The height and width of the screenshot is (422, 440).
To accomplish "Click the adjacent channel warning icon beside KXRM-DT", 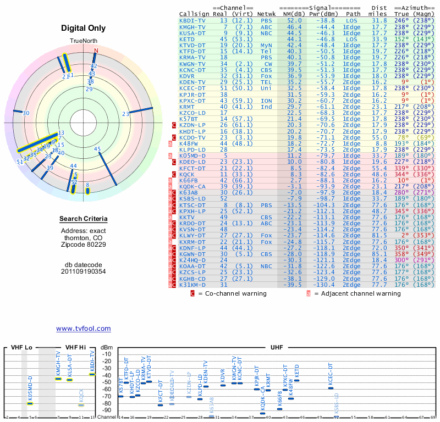I will click(x=170, y=242).
